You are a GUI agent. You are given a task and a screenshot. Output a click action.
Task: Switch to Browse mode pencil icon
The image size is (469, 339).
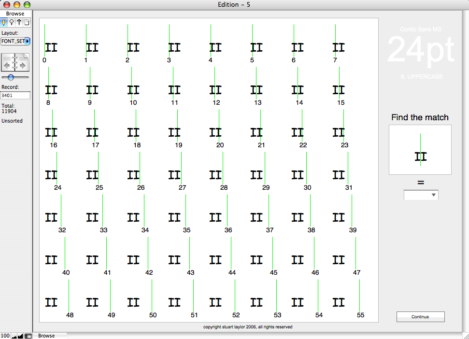tap(4, 22)
